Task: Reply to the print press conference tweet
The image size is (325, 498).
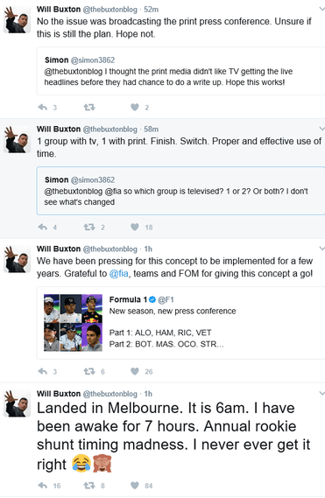Action: click(x=43, y=108)
